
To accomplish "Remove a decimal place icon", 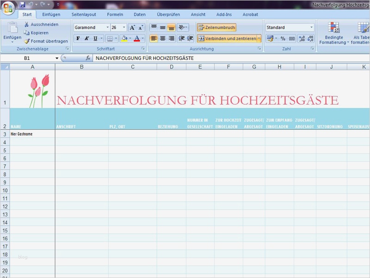I will [310, 38].
